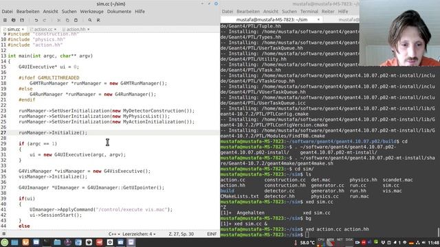
Task: Open the Werkzeuge menu
Action: [x=91, y=12]
